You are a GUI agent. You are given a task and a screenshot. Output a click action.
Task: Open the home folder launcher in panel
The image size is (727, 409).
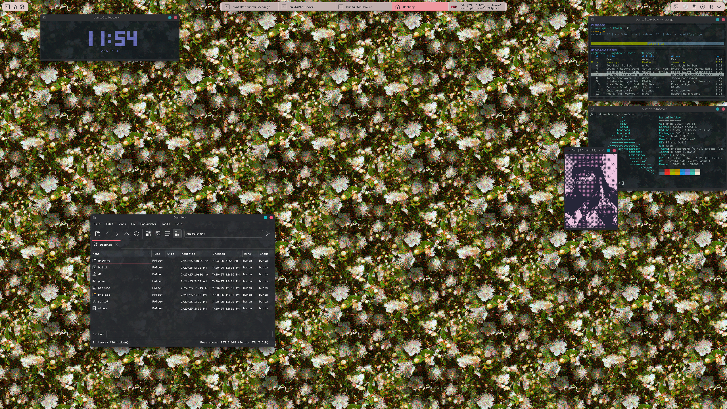pyautogui.click(x=15, y=7)
